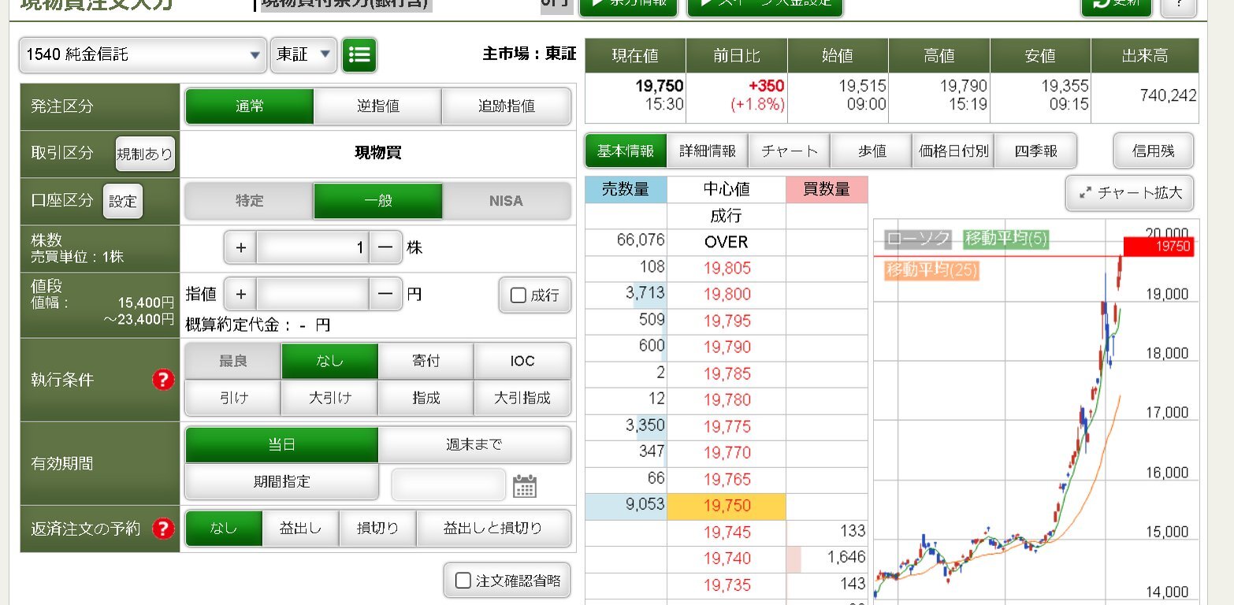Screen dimensions: 1234x605
Task: Decrease share quantity with minus button
Action: click(x=385, y=247)
